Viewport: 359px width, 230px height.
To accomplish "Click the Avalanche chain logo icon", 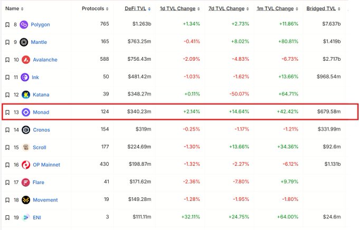I will click(x=26, y=60).
